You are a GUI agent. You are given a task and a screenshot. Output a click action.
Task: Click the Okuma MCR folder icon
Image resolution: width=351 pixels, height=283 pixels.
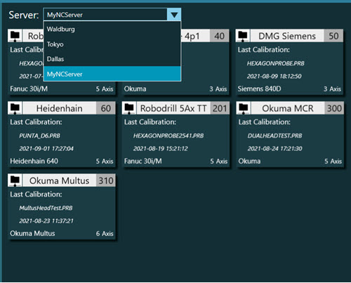click(244, 108)
